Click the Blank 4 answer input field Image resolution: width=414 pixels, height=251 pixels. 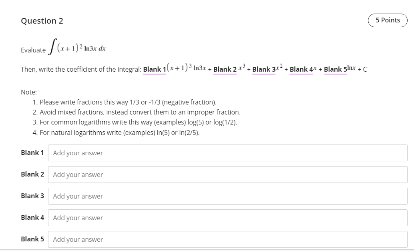pos(228,217)
